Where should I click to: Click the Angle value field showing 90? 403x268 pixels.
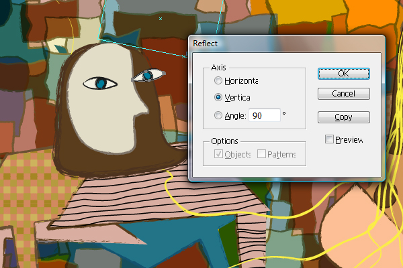265,115
